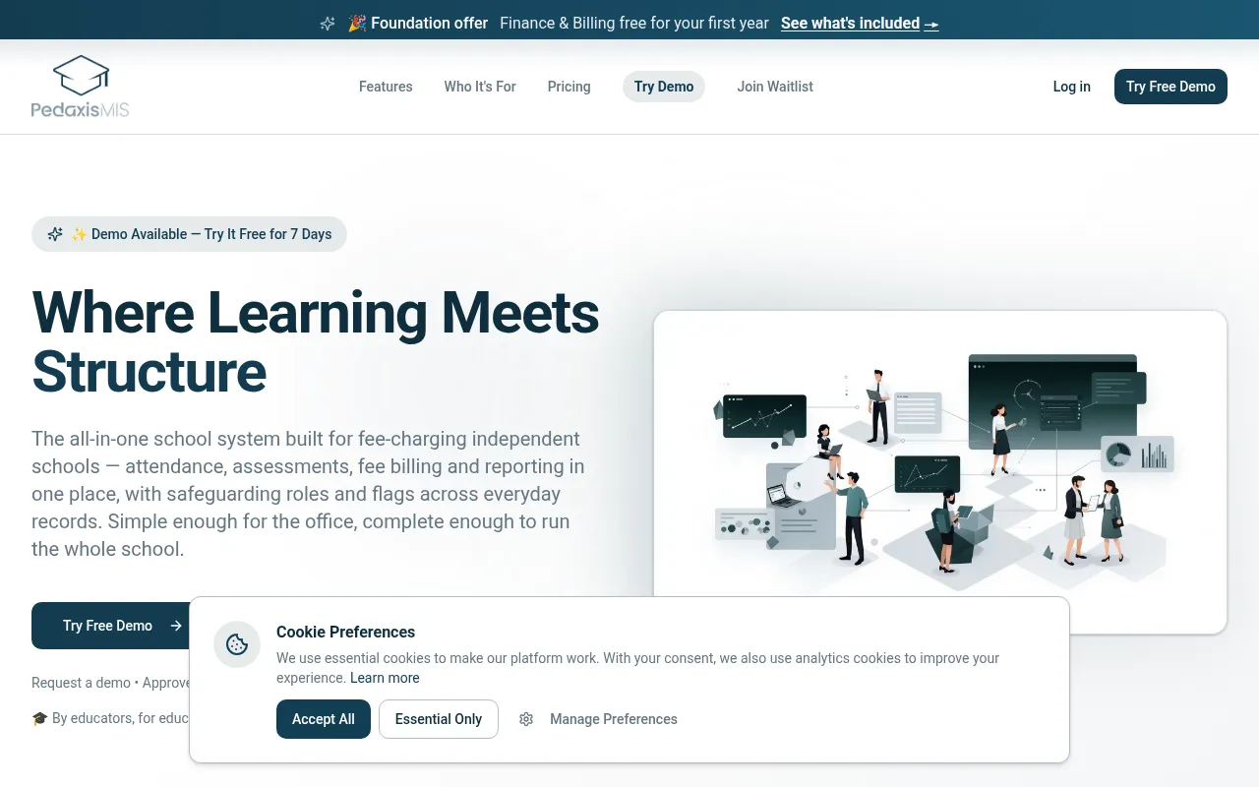Click the Where Learning Meets Structure heading
The width and height of the screenshot is (1259, 787).
click(316, 341)
